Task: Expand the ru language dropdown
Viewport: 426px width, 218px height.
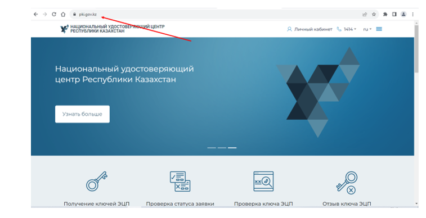Action: 367,29
